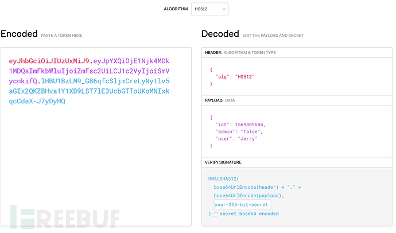Open the HS512 algorithm dropdown

(x=209, y=9)
